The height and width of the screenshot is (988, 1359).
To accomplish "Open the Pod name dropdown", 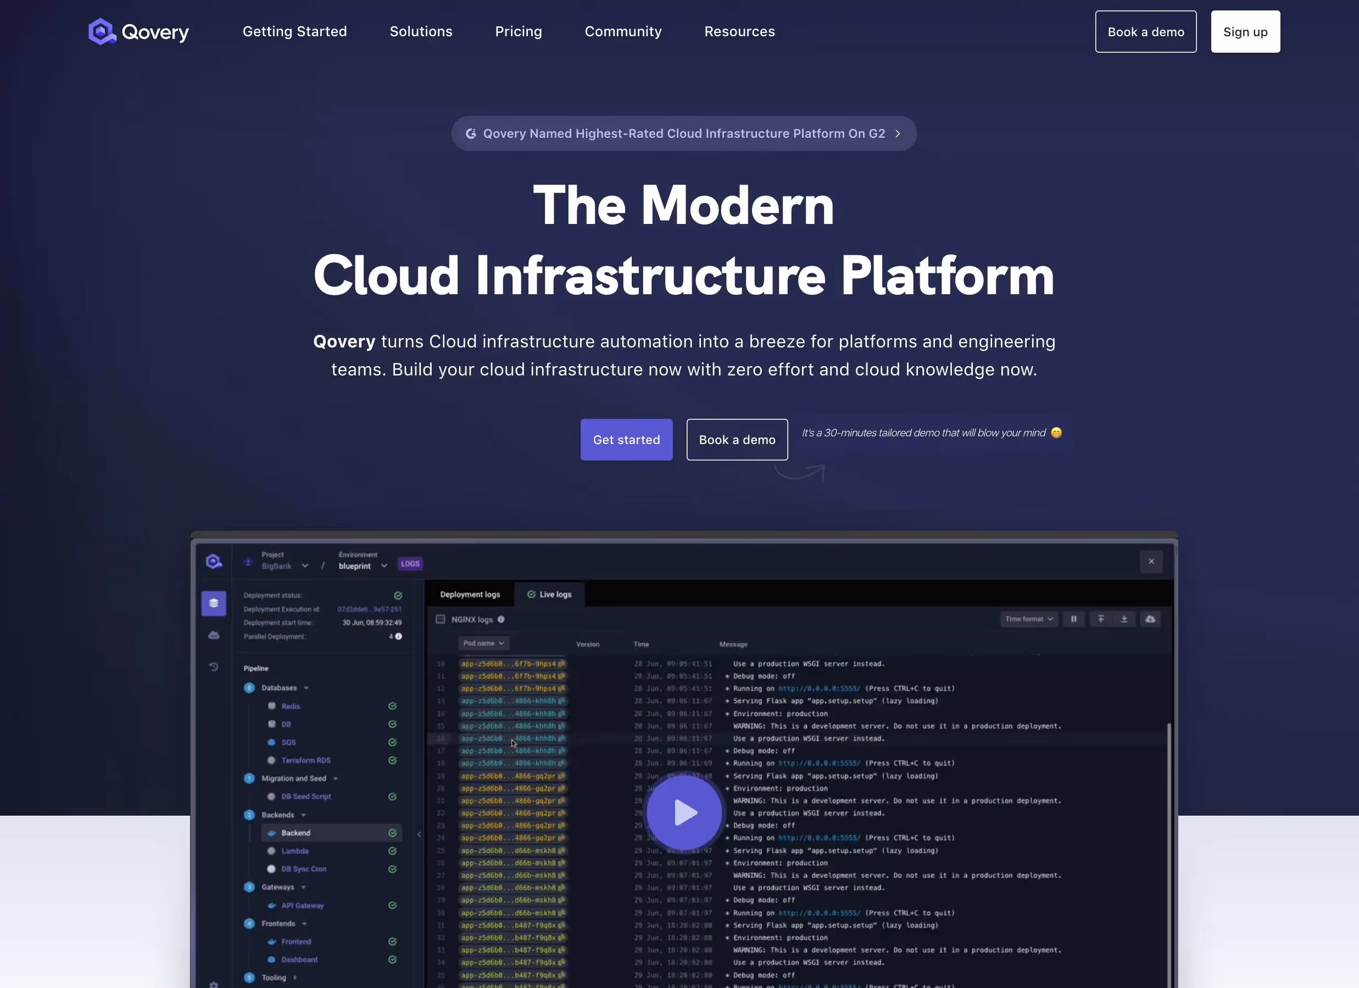I will click(x=483, y=643).
